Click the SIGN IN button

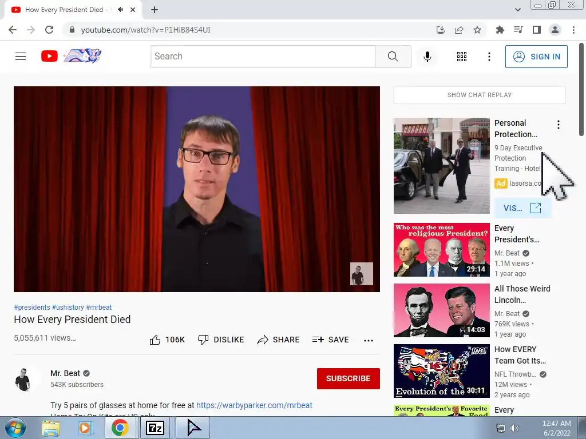click(x=536, y=57)
